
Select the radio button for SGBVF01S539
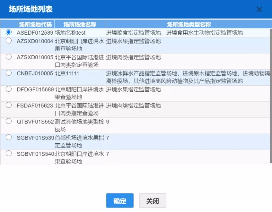pos(8,137)
